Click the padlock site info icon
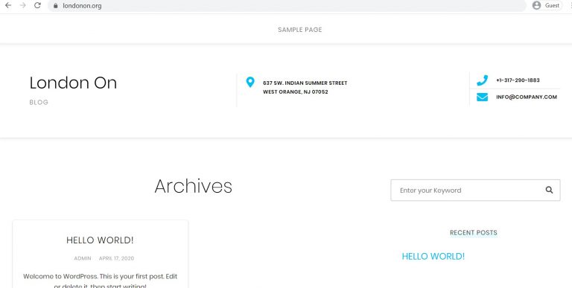Screen dimensions: 572x288 [55, 6]
